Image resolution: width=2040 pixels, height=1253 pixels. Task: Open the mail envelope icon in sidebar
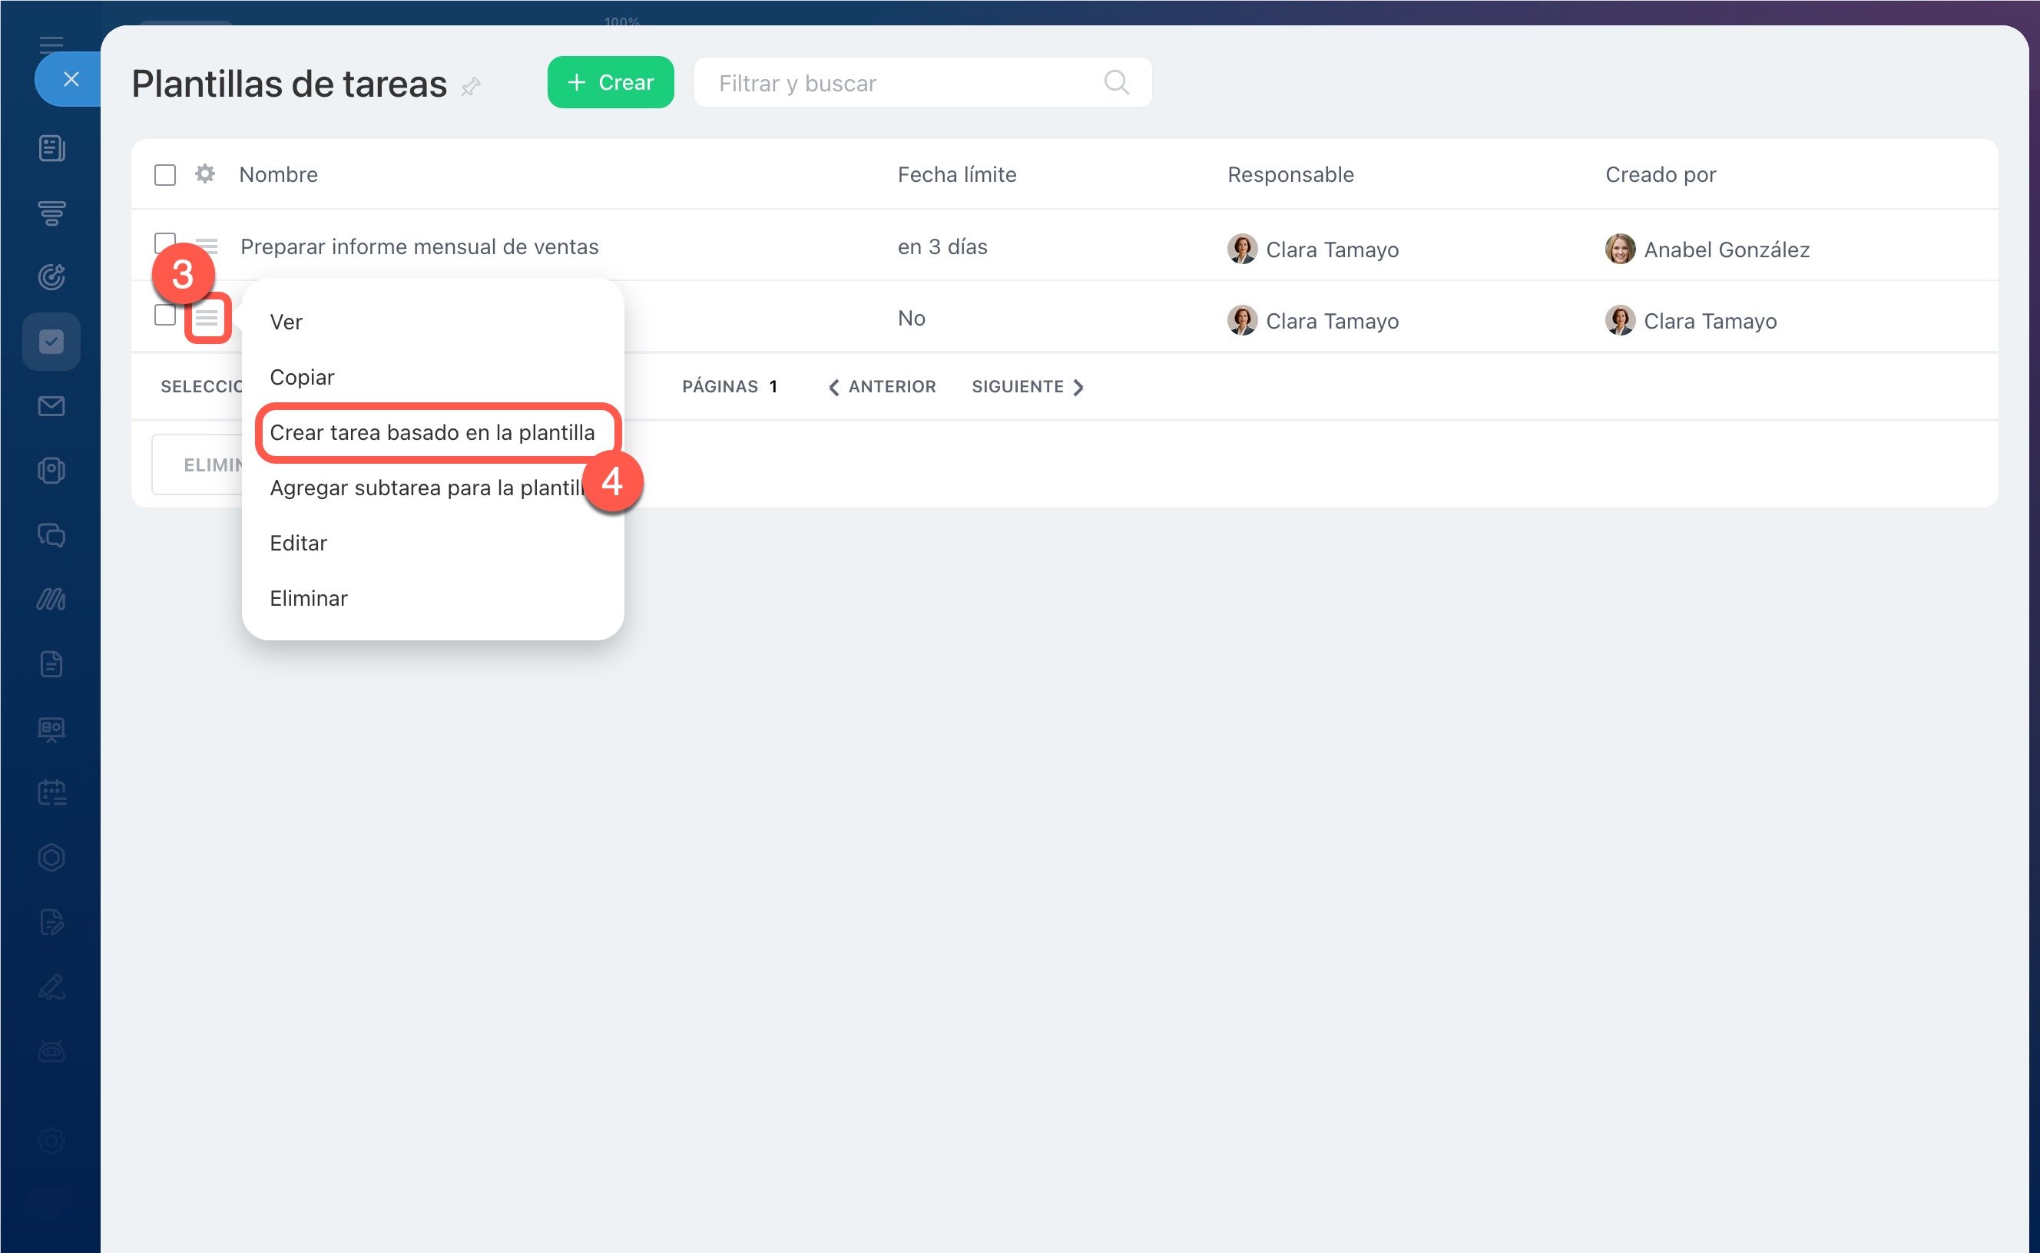pos(51,406)
